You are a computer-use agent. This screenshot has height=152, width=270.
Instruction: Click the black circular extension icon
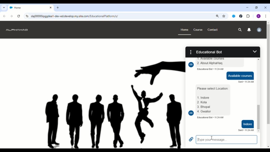[x=241, y=16]
